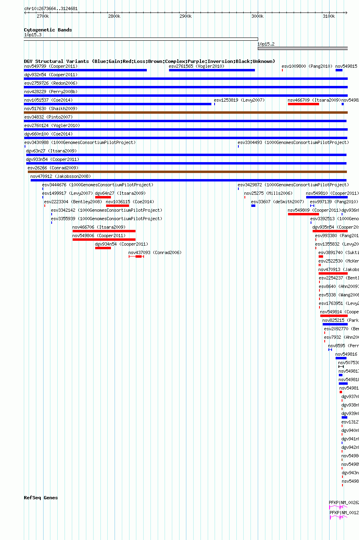Click the nsv428229 (Perry2008b) label
Image resolution: width=359 pixels, height=540 pixels.
[51, 92]
